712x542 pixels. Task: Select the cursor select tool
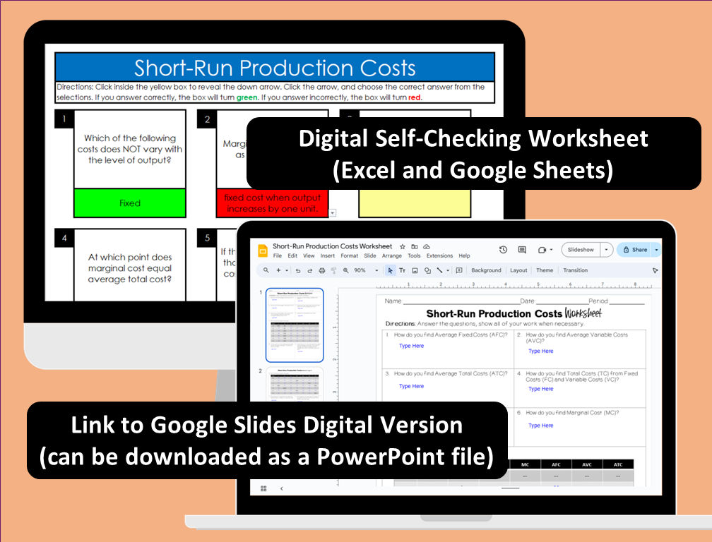coord(389,271)
